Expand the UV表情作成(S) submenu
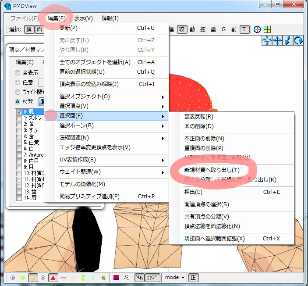 (x=106, y=160)
